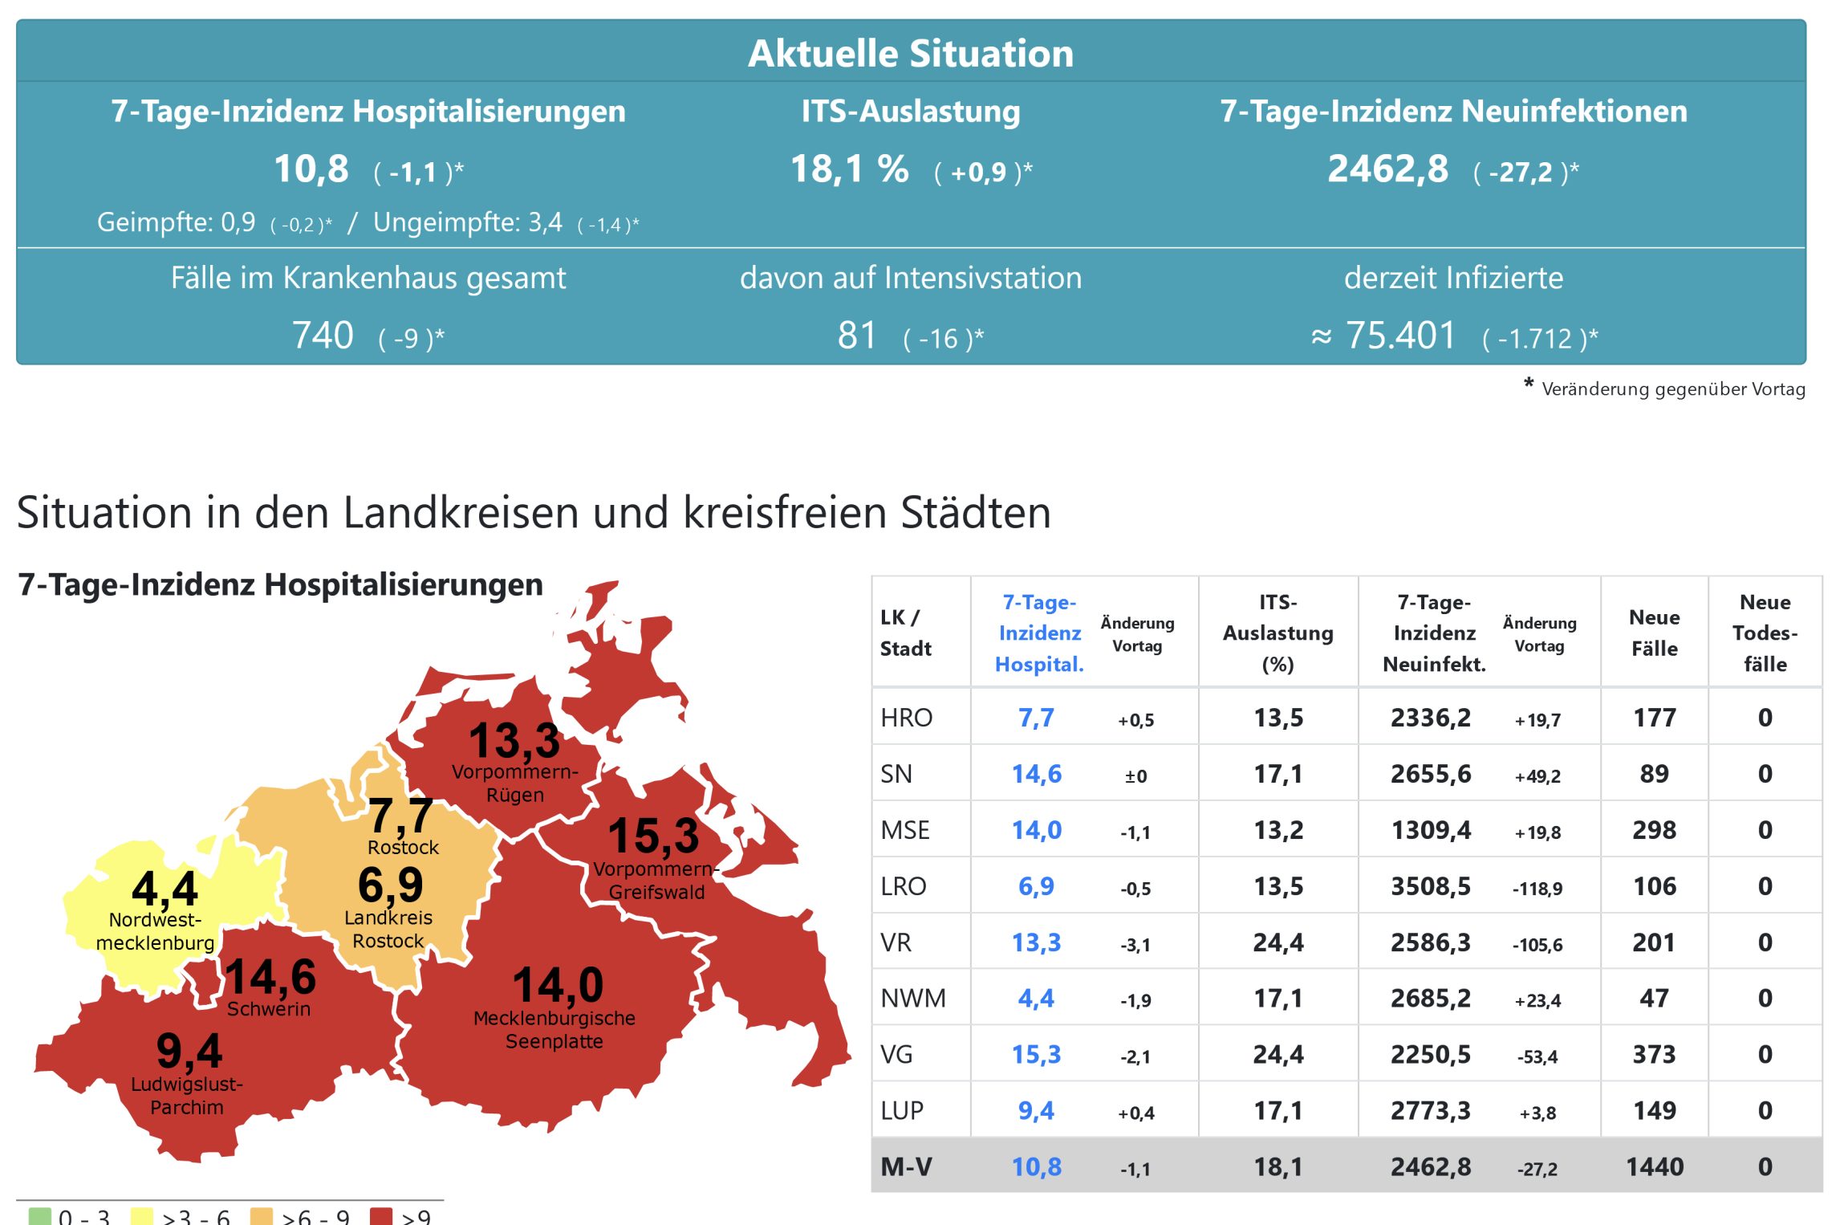1836x1225 pixels.
Task: Click the Schwerin label on the map
Action: [x=268, y=1008]
